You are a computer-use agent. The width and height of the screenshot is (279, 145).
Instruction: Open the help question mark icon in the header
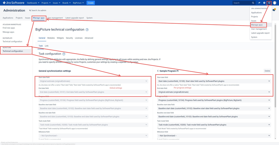point(264,3)
